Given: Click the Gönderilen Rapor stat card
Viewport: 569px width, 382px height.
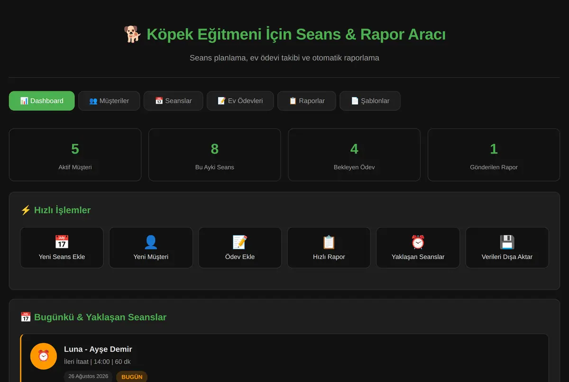Looking at the screenshot, I should tap(494, 155).
